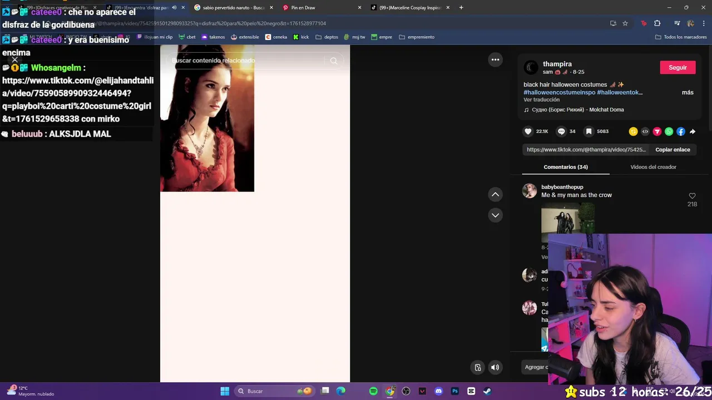712x400 pixels.
Task: Open the 'cbet' bookmark
Action: click(187, 37)
